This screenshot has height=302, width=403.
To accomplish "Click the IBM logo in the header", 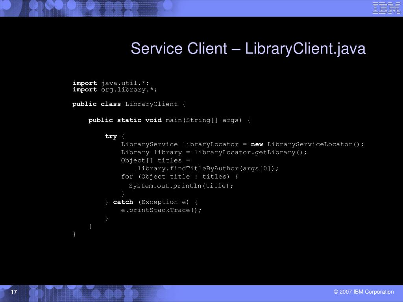I will tap(386, 8).
